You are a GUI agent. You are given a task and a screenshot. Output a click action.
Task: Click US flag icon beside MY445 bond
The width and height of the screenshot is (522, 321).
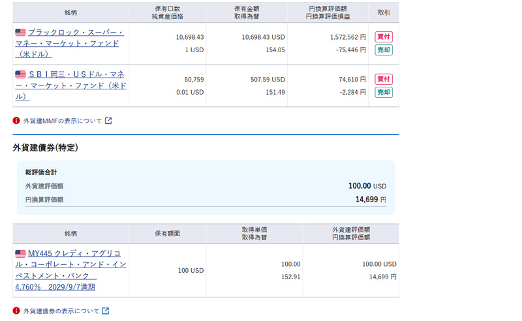(x=20, y=253)
